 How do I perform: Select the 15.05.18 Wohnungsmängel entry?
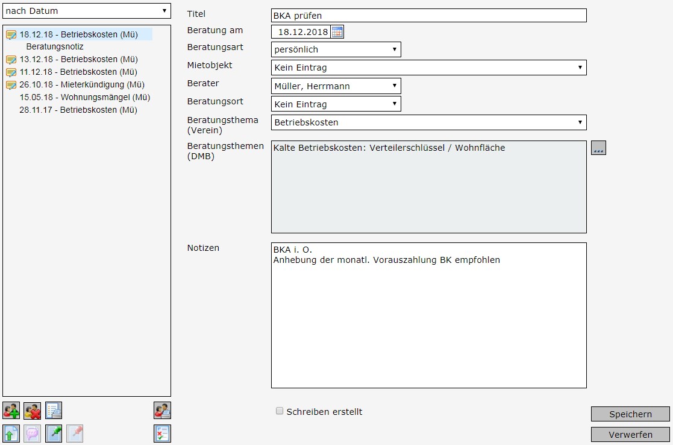pyautogui.click(x=84, y=97)
